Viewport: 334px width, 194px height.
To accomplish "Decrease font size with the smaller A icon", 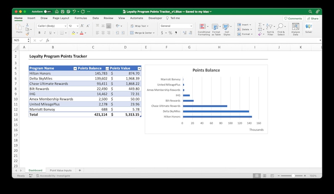I will click(88, 26).
